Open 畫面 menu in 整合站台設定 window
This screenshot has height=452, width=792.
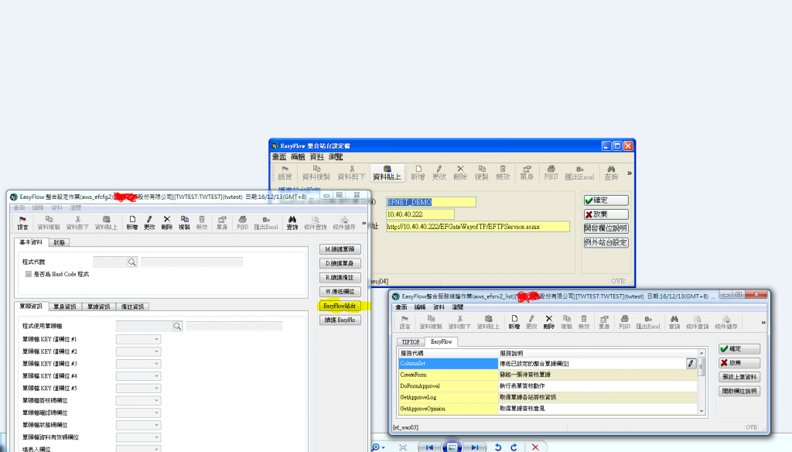279,157
